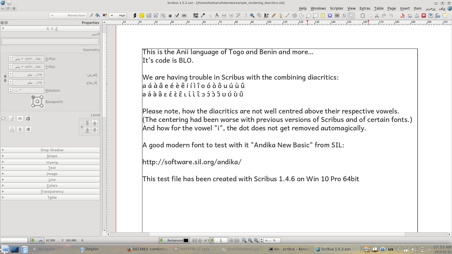
Task: Insert a table with the table tool
Action: point(323,16)
